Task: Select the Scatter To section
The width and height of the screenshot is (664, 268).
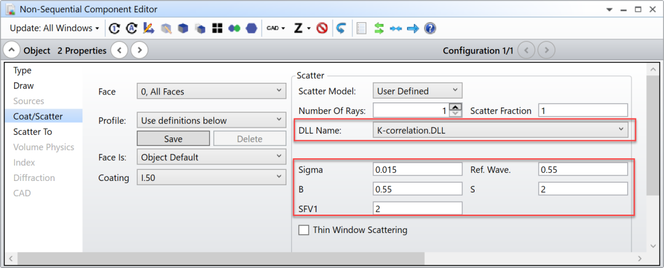Action: [x=33, y=132]
